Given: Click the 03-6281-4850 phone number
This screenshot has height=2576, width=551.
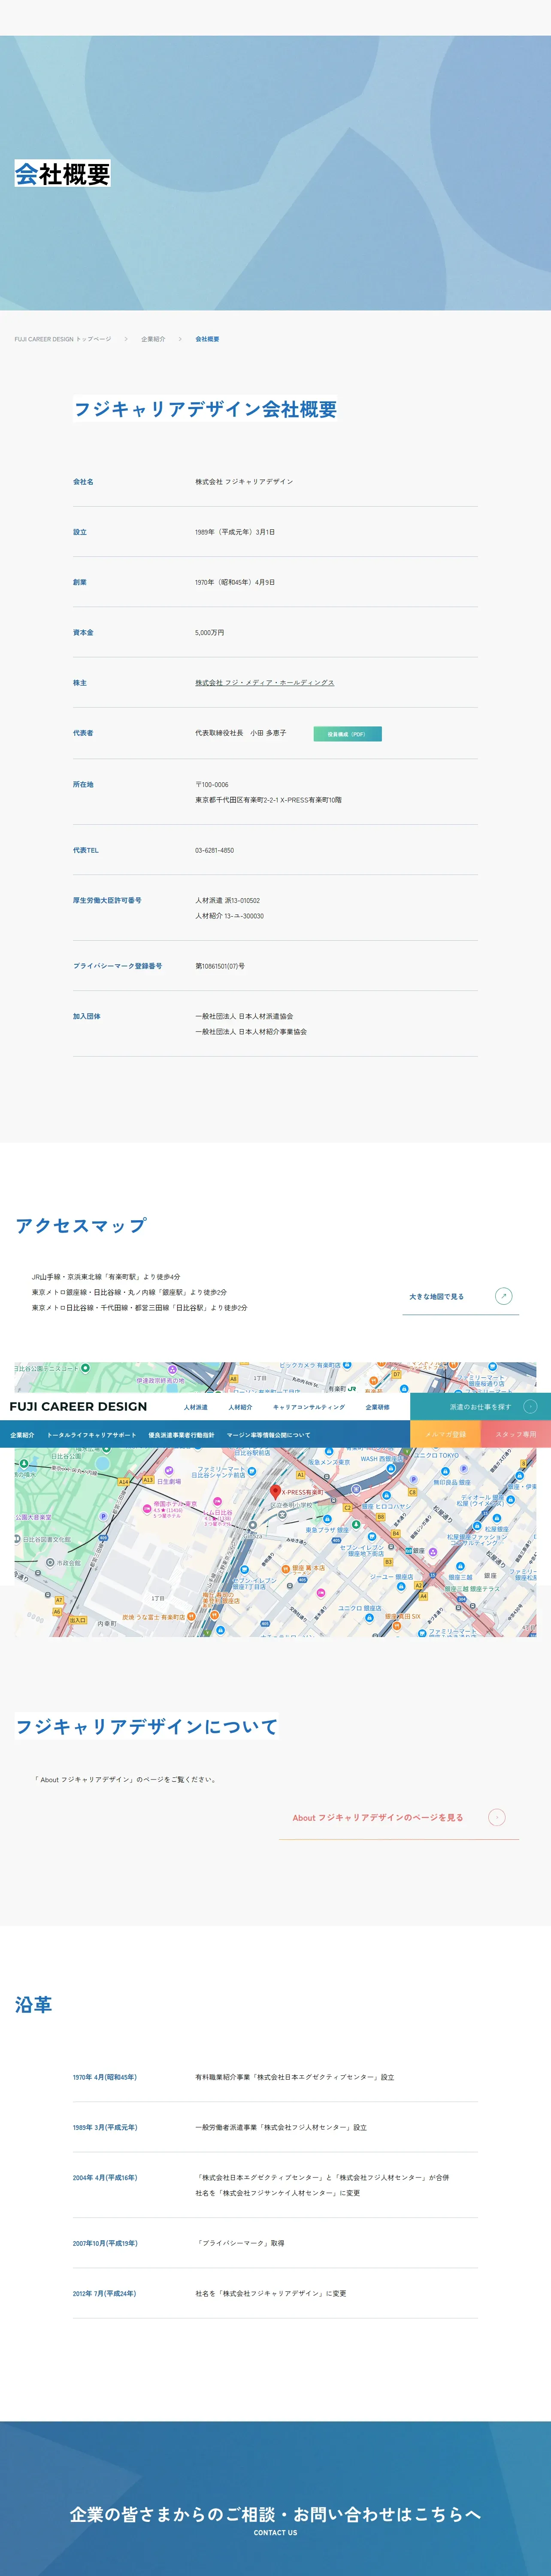Looking at the screenshot, I should 214,850.
